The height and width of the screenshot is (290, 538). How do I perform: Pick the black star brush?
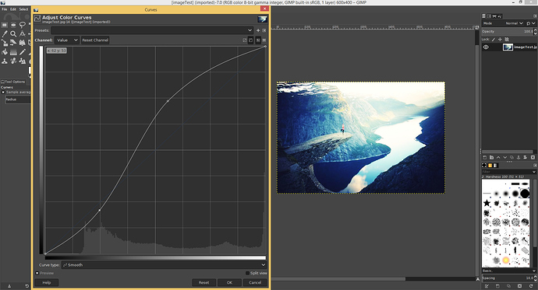pos(487,203)
